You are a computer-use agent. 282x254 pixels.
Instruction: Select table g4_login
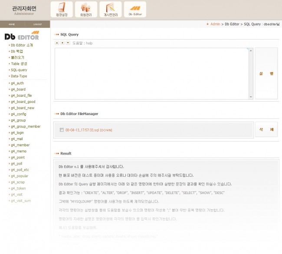coord(17,133)
